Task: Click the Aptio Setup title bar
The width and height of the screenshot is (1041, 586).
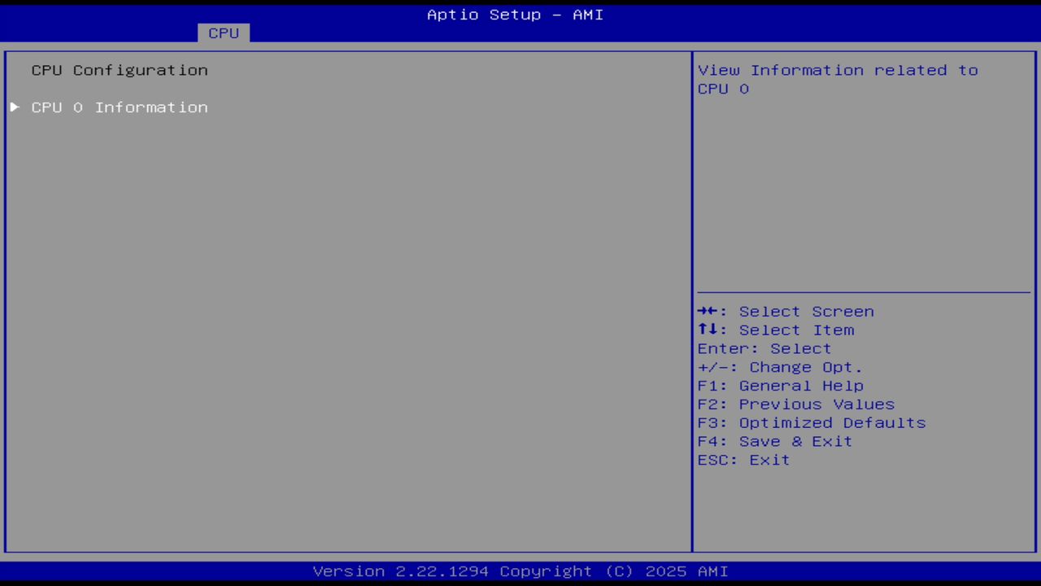Action: 515,15
